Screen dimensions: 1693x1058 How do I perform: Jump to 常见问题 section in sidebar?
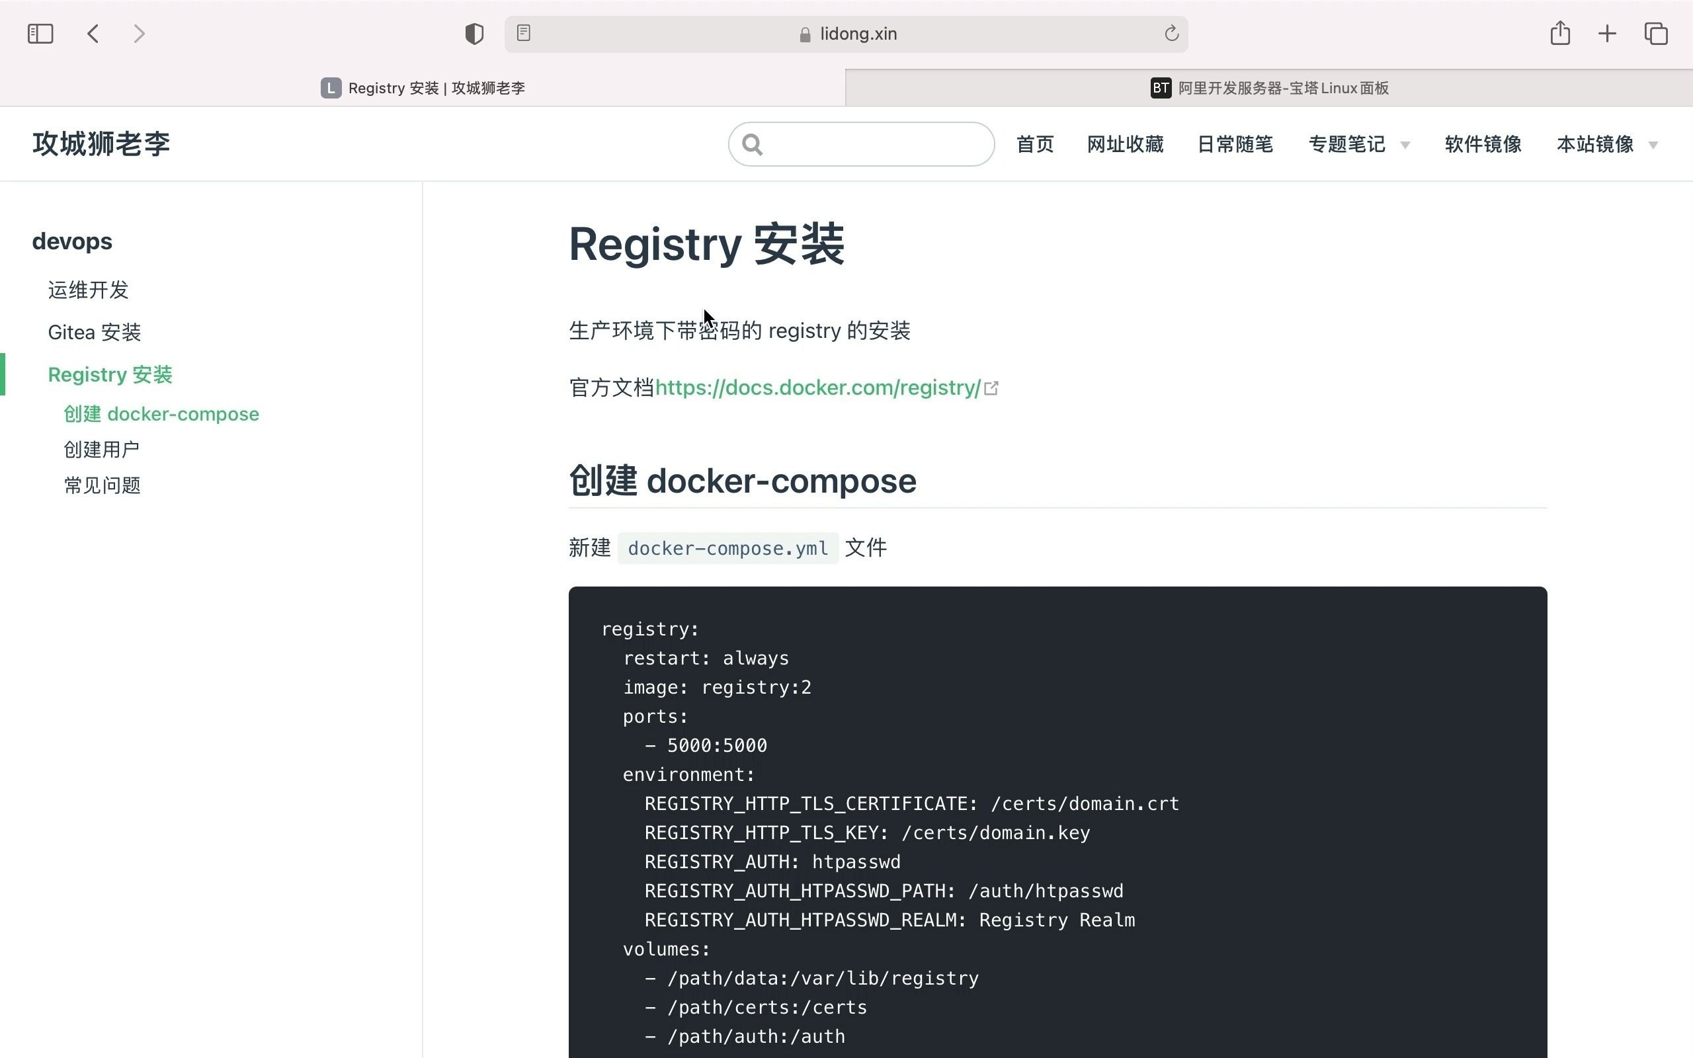point(102,485)
